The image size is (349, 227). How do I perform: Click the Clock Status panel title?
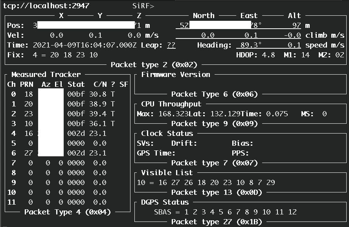click(167, 134)
